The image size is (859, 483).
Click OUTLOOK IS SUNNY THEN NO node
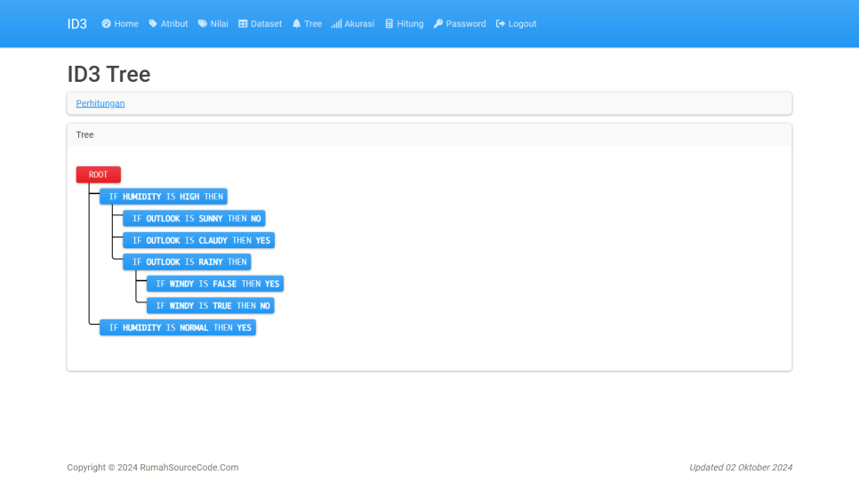pos(194,219)
